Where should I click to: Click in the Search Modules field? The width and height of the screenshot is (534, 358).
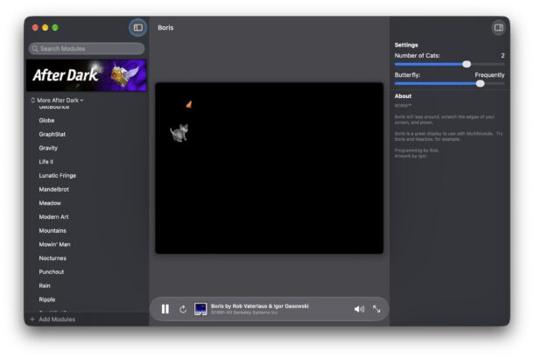[87, 49]
